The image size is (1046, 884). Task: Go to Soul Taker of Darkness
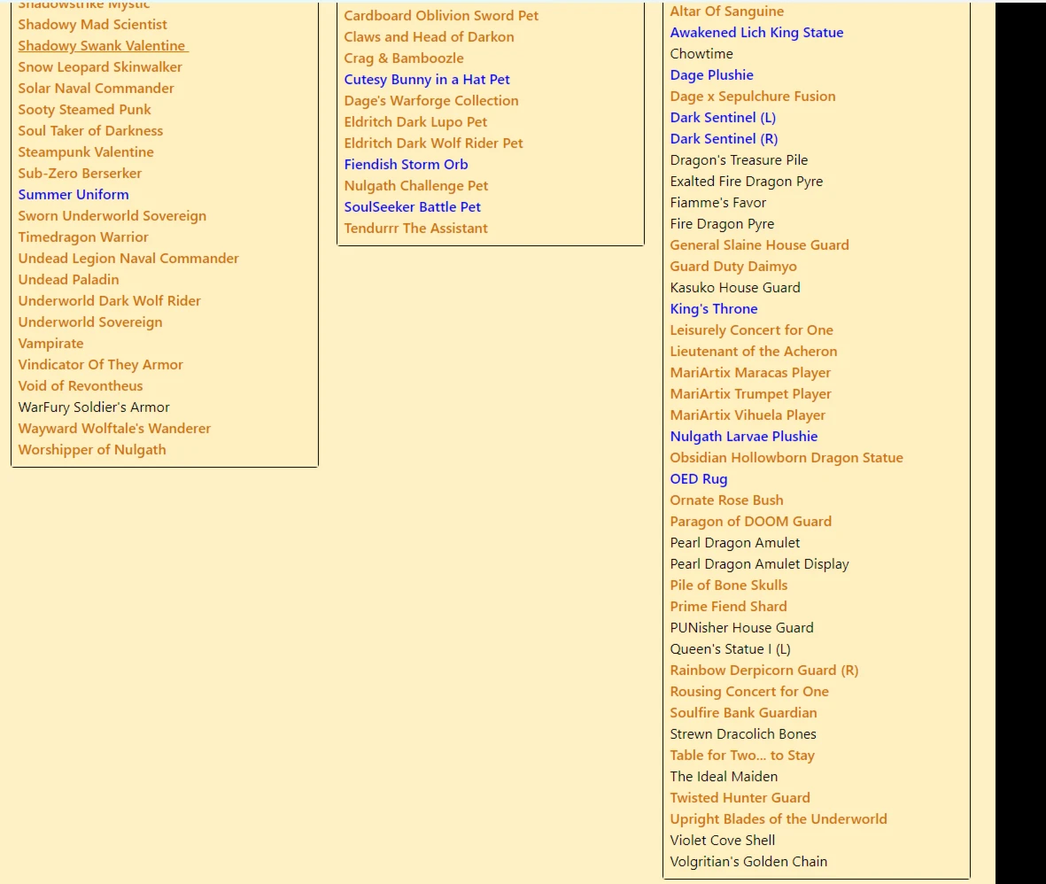90,131
